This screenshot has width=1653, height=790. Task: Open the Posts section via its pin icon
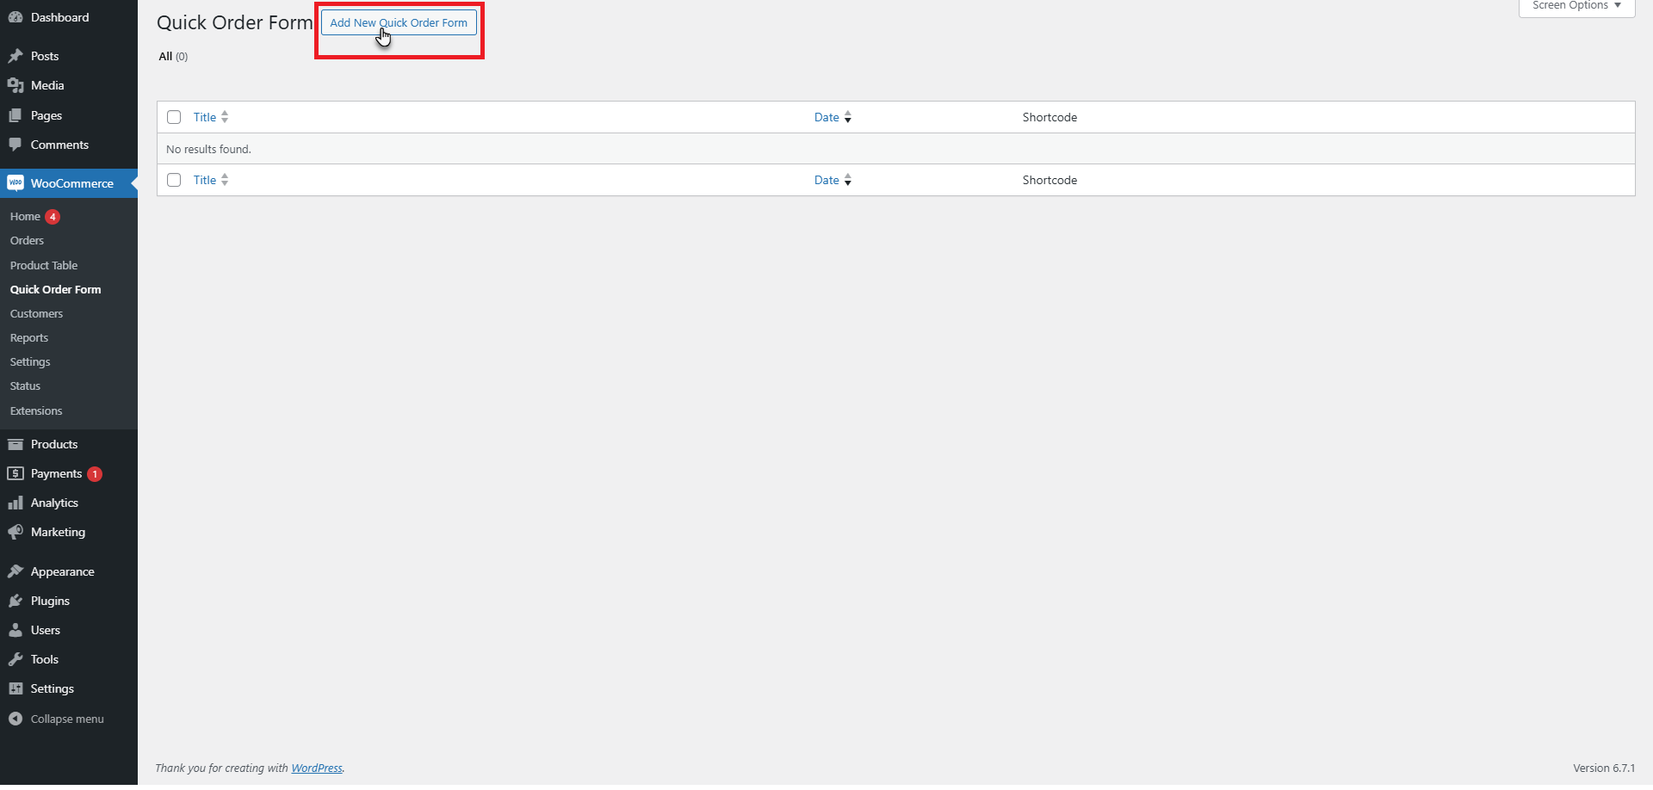pos(15,55)
